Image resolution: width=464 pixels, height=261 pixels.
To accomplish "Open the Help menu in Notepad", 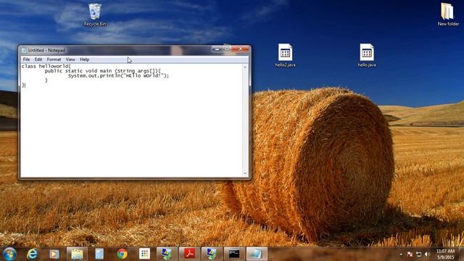I will pos(85,59).
